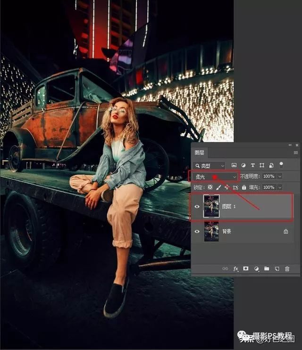This screenshot has height=350, width=302.
Task: Filter layers by type (T) layers
Action: point(252,165)
